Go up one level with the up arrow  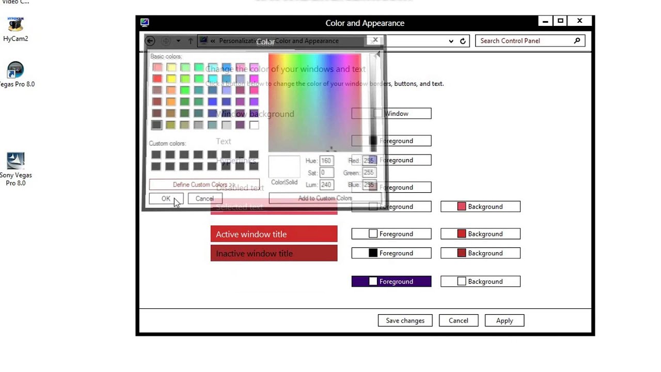(x=190, y=41)
